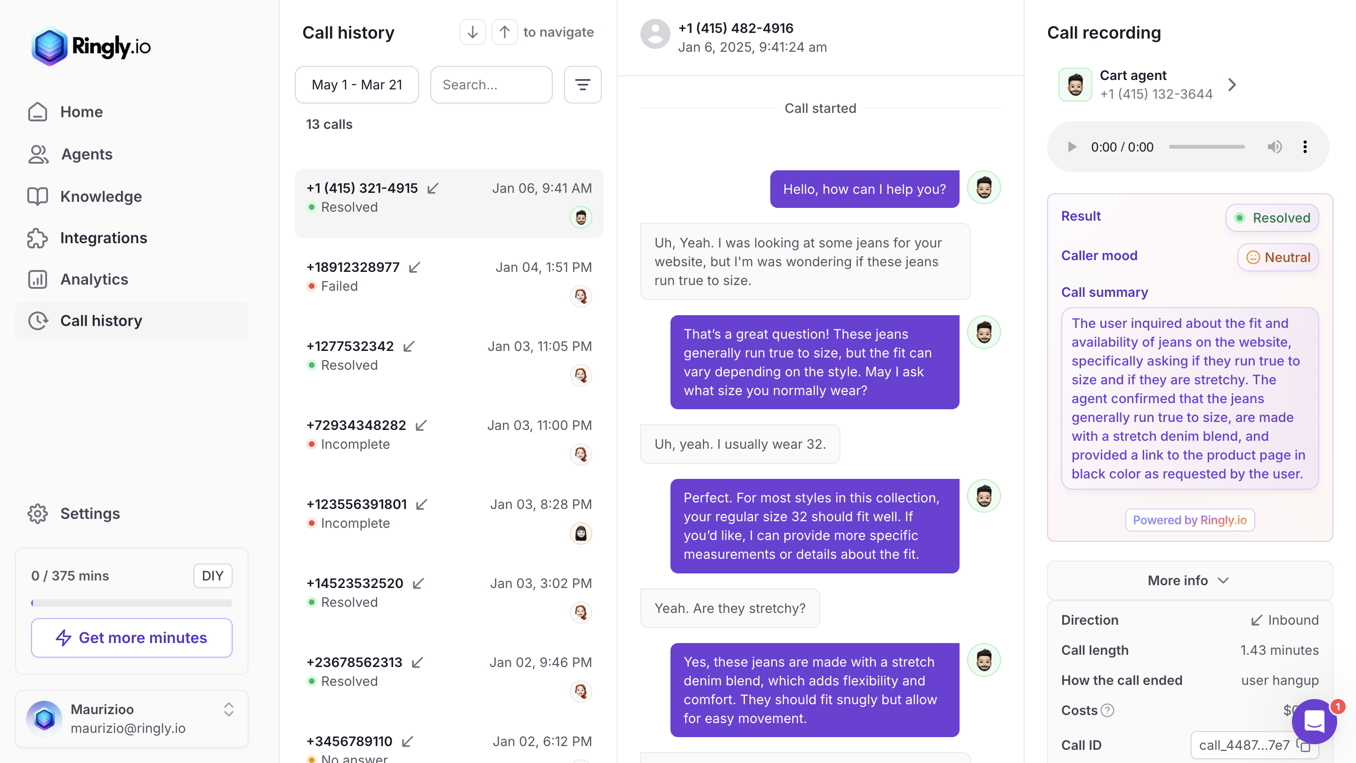The height and width of the screenshot is (763, 1356).
Task: Click the filter icon next to search
Action: pyautogui.click(x=582, y=85)
